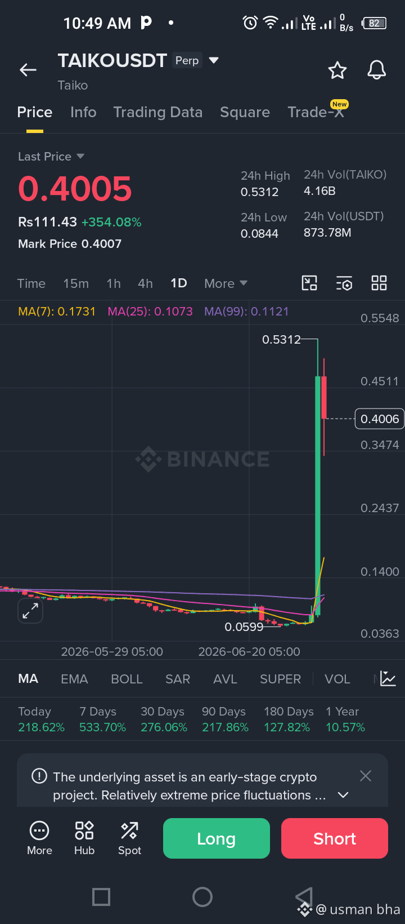Tap the red Short button

335,838
